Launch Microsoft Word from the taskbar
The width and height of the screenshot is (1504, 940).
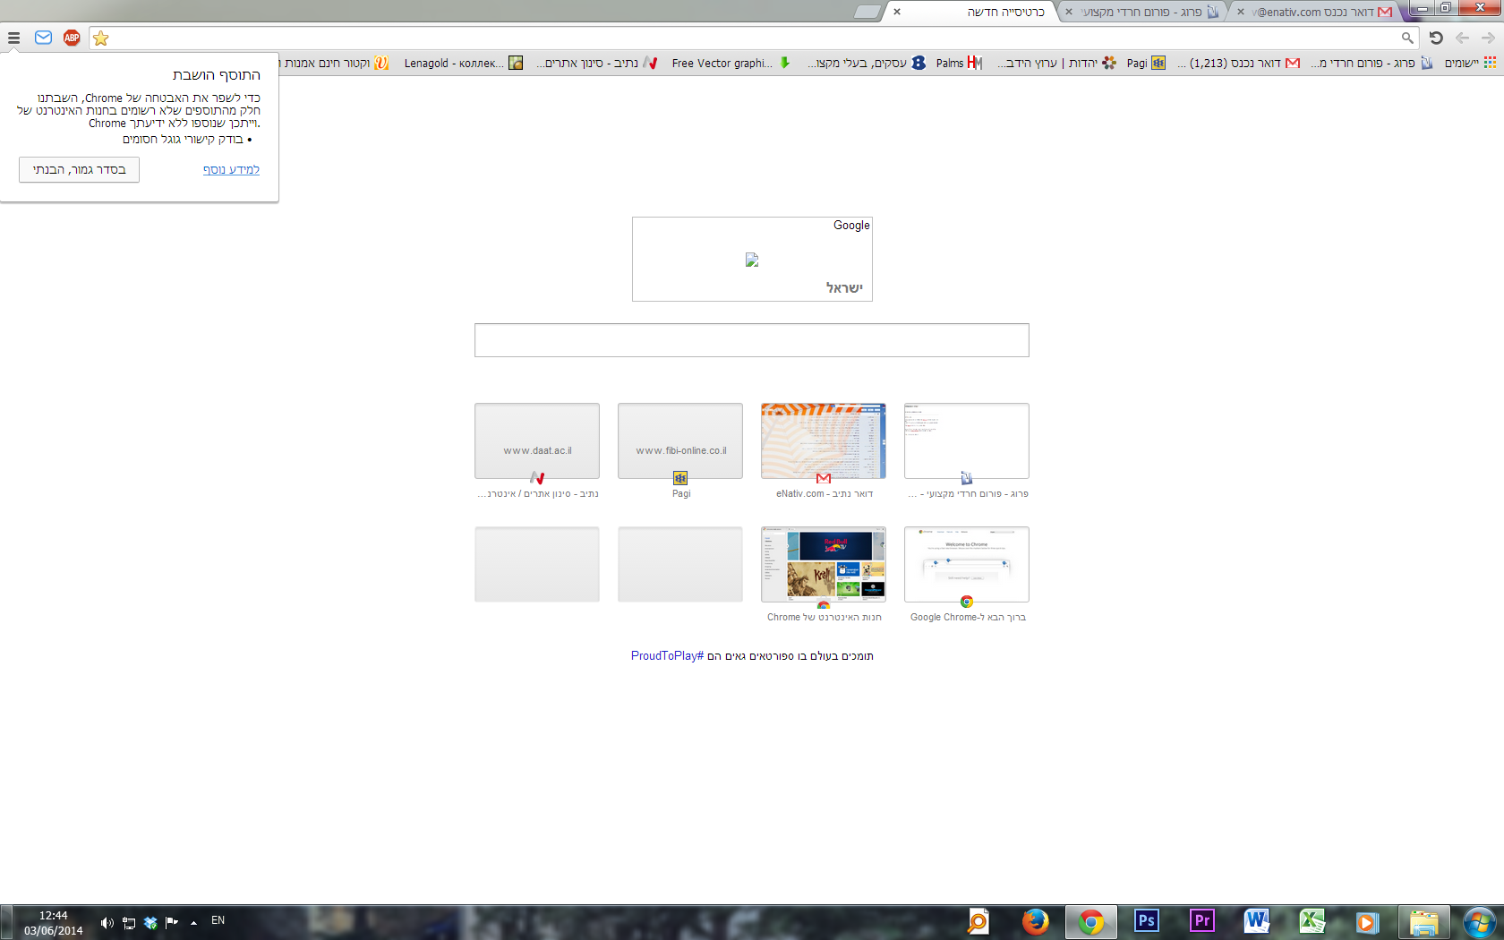click(1257, 921)
